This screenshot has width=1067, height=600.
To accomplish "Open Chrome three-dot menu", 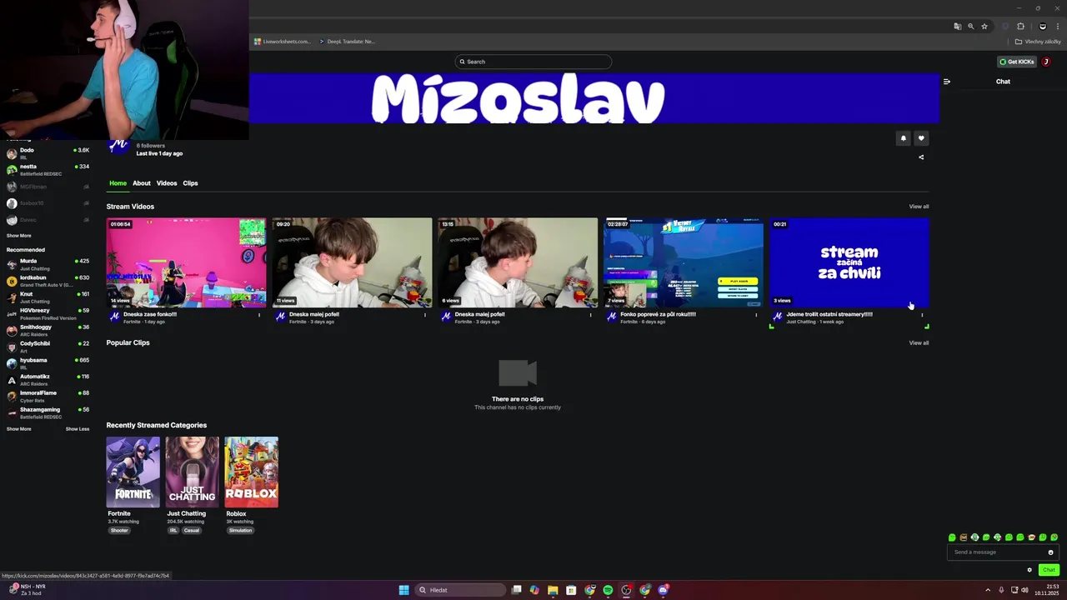I will 1058,27.
